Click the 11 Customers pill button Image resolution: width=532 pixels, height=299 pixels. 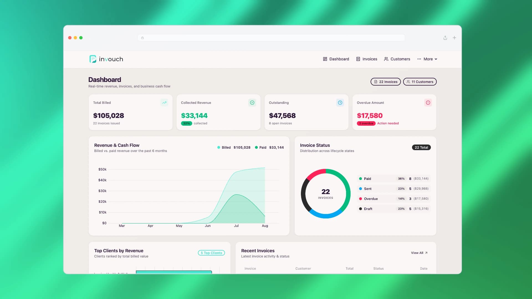(x=420, y=82)
